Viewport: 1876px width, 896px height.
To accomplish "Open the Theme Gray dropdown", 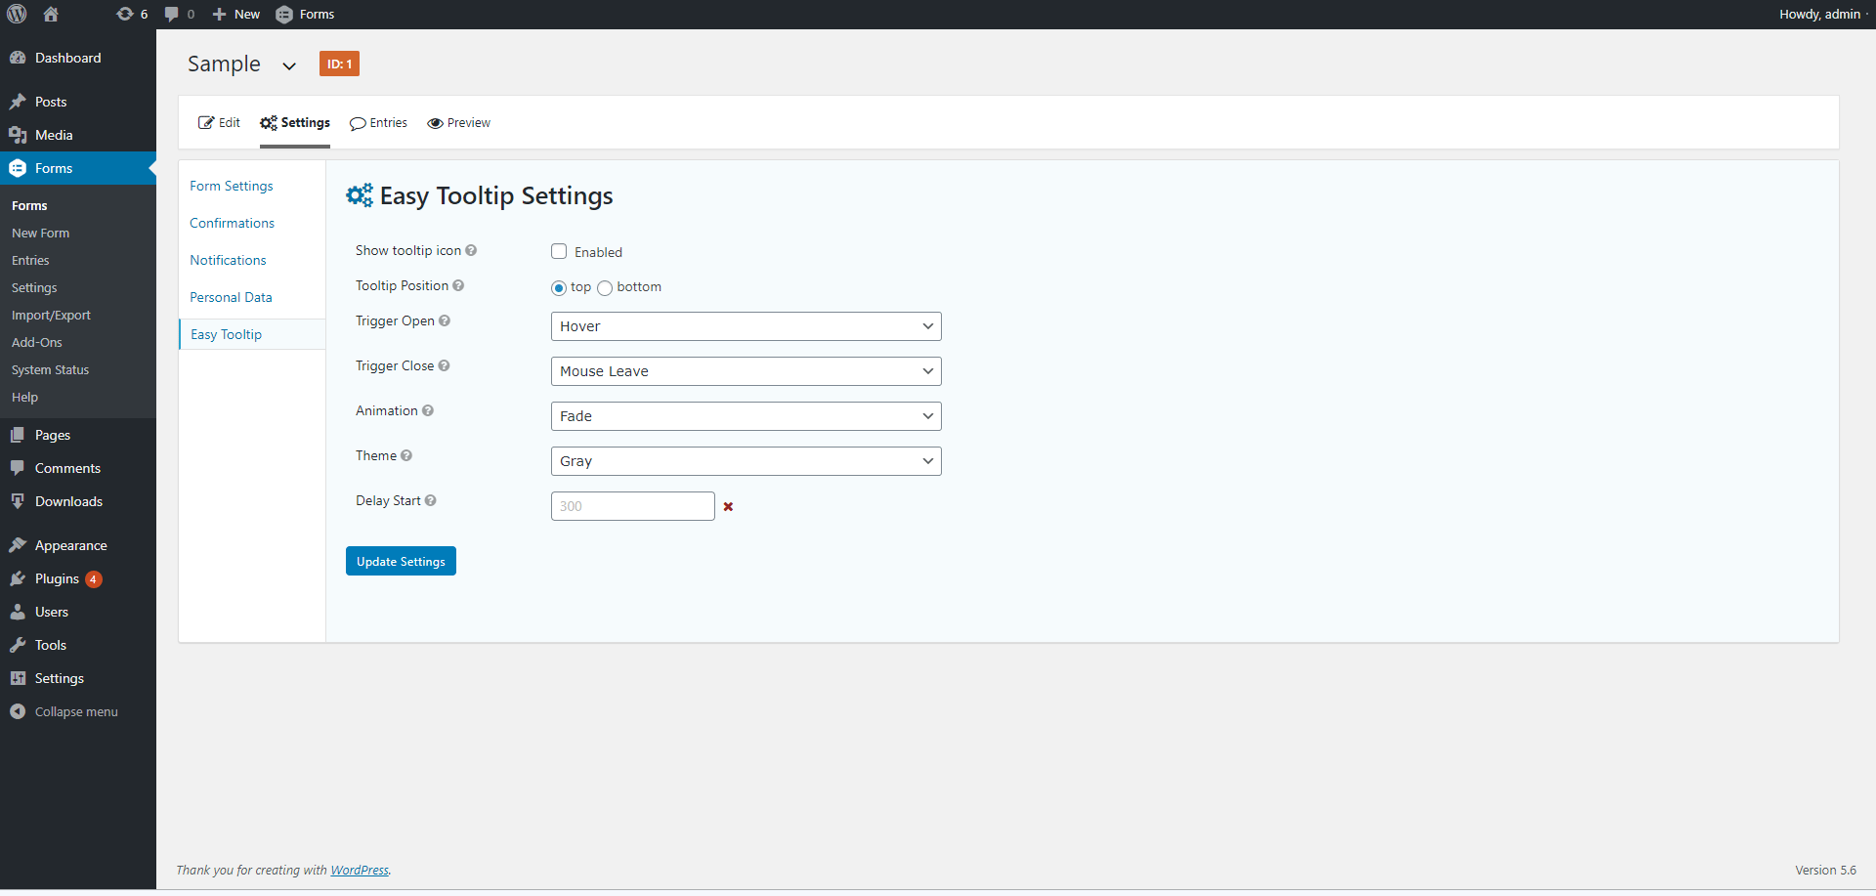I will 746,461.
